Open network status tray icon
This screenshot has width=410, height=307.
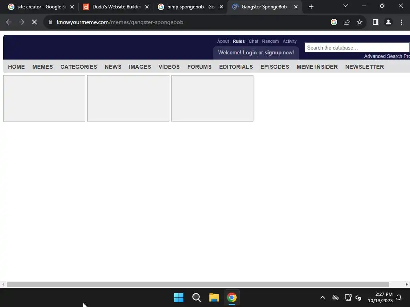[x=348, y=297]
